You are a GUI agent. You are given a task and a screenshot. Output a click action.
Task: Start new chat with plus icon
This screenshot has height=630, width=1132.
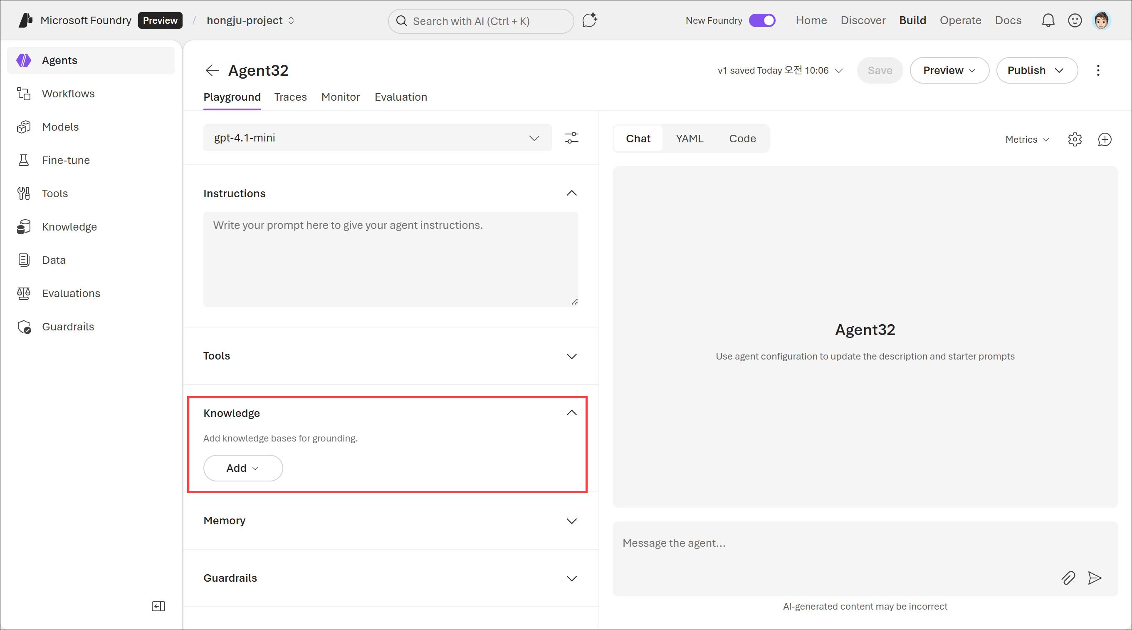1104,139
